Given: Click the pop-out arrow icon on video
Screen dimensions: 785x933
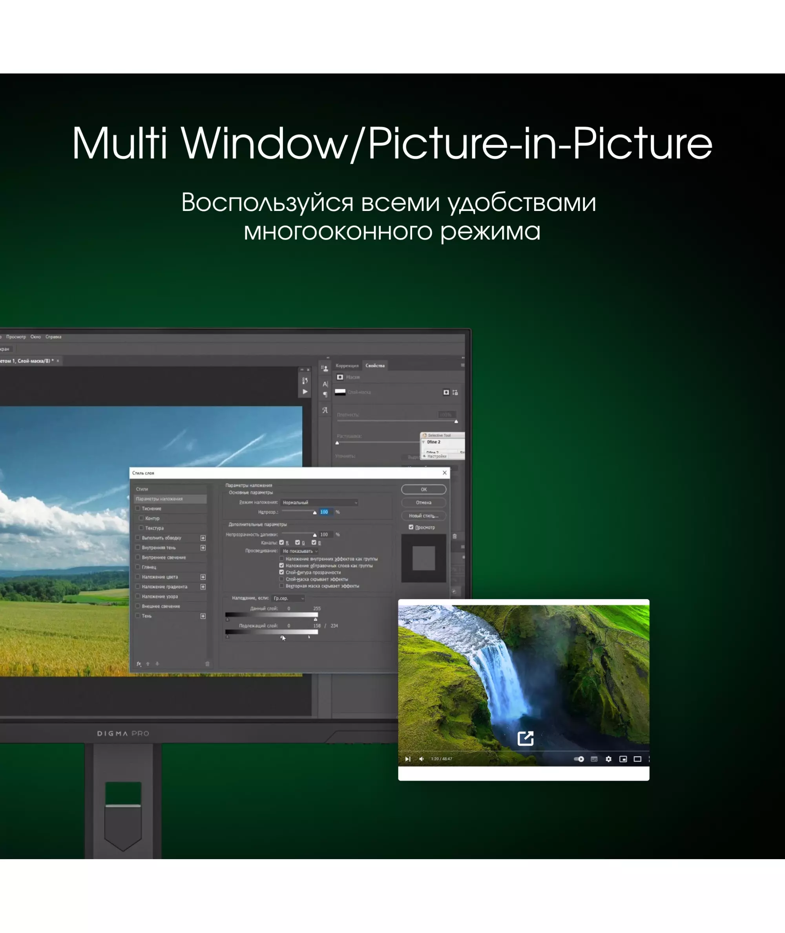Looking at the screenshot, I should (526, 738).
